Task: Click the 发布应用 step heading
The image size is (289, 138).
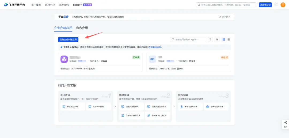Action: (183, 95)
